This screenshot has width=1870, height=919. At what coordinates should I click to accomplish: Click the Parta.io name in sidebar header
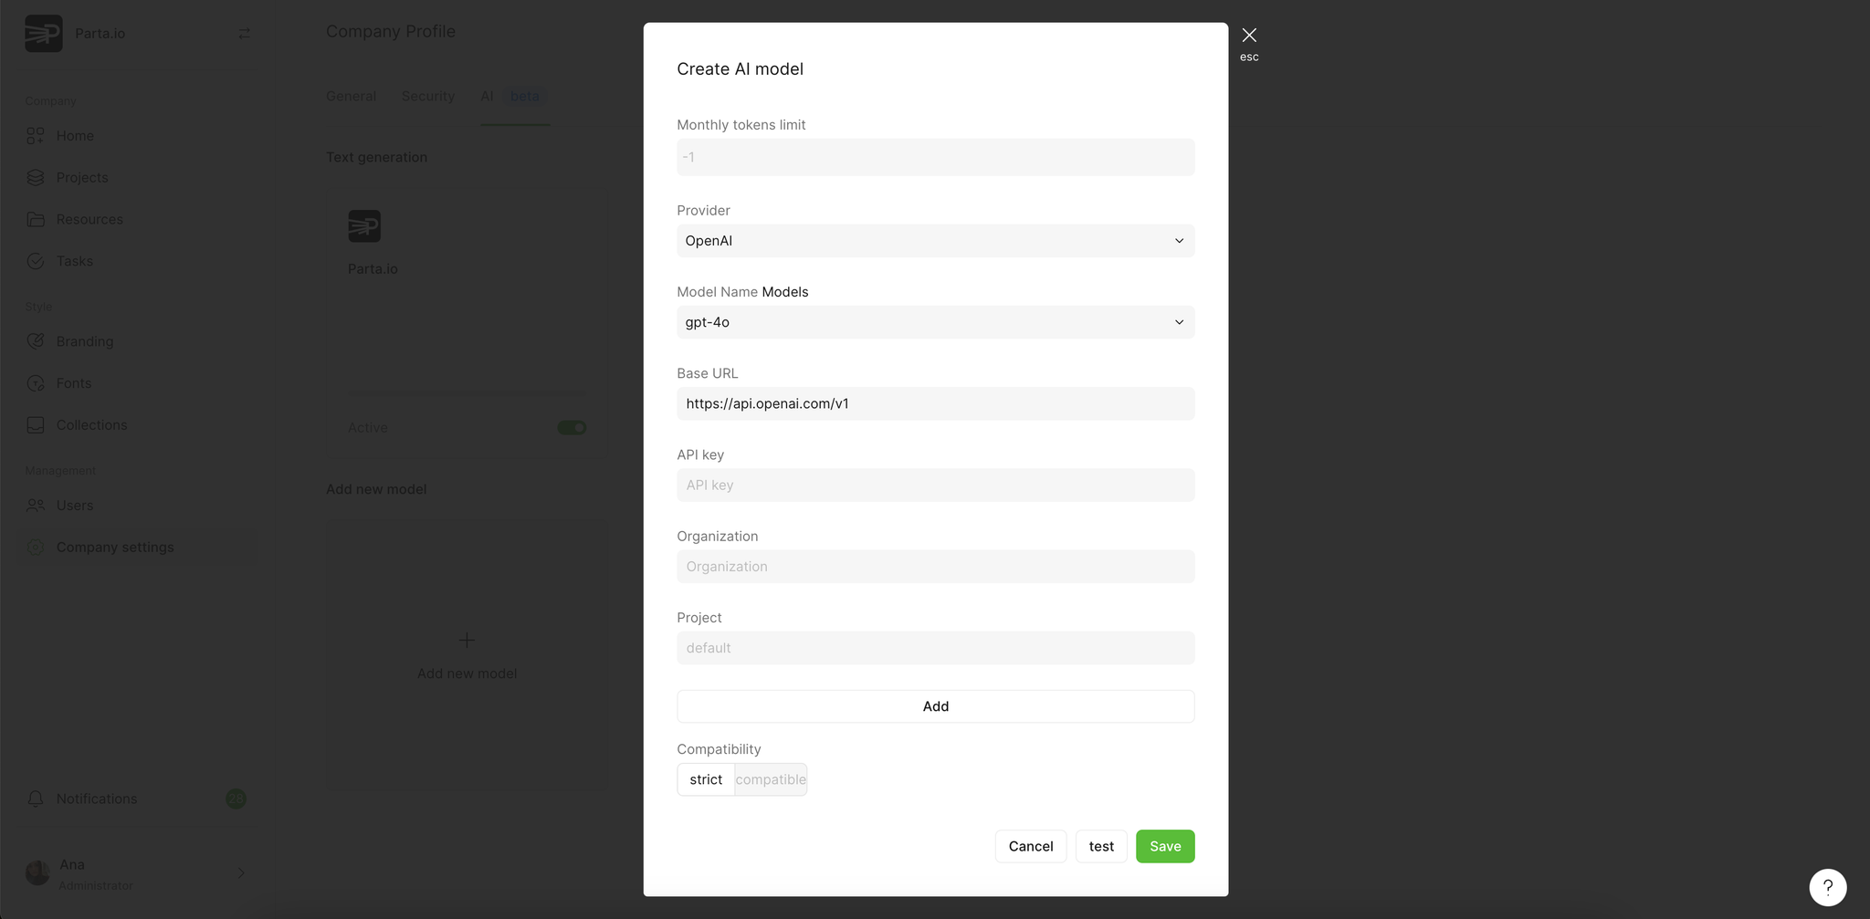[x=100, y=34]
